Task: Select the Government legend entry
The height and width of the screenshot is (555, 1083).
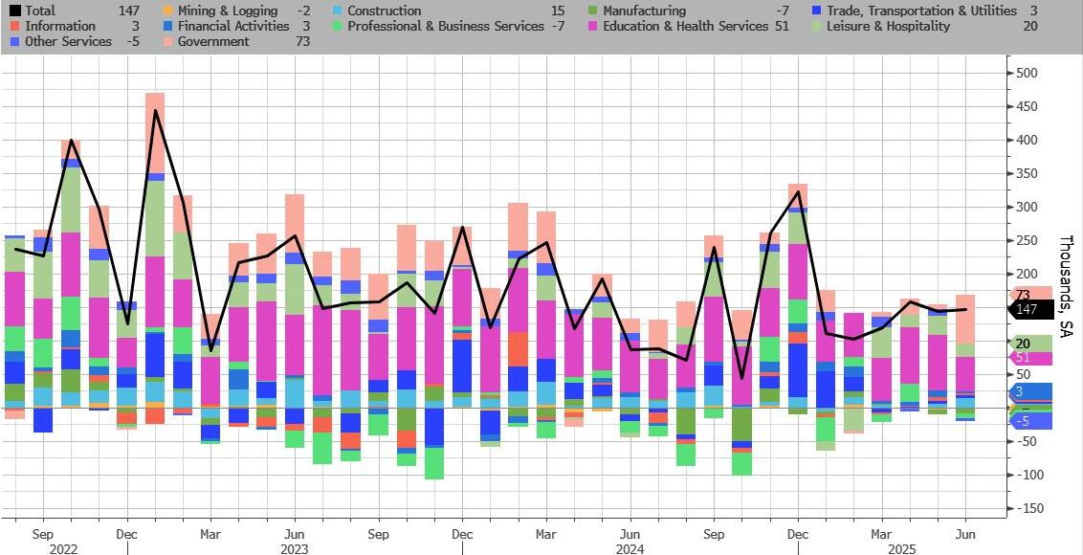Action: pyautogui.click(x=213, y=42)
